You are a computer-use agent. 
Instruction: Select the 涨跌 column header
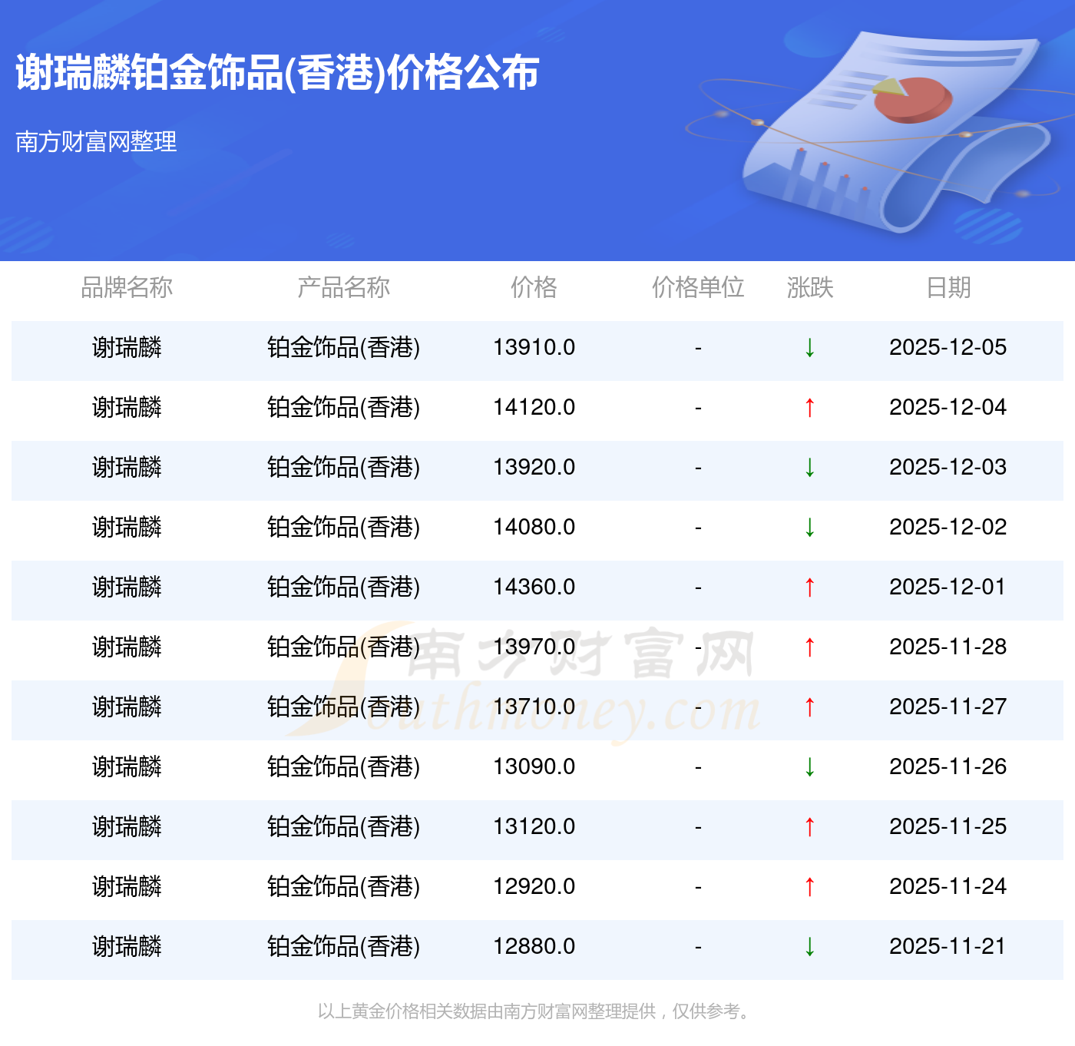pos(809,287)
